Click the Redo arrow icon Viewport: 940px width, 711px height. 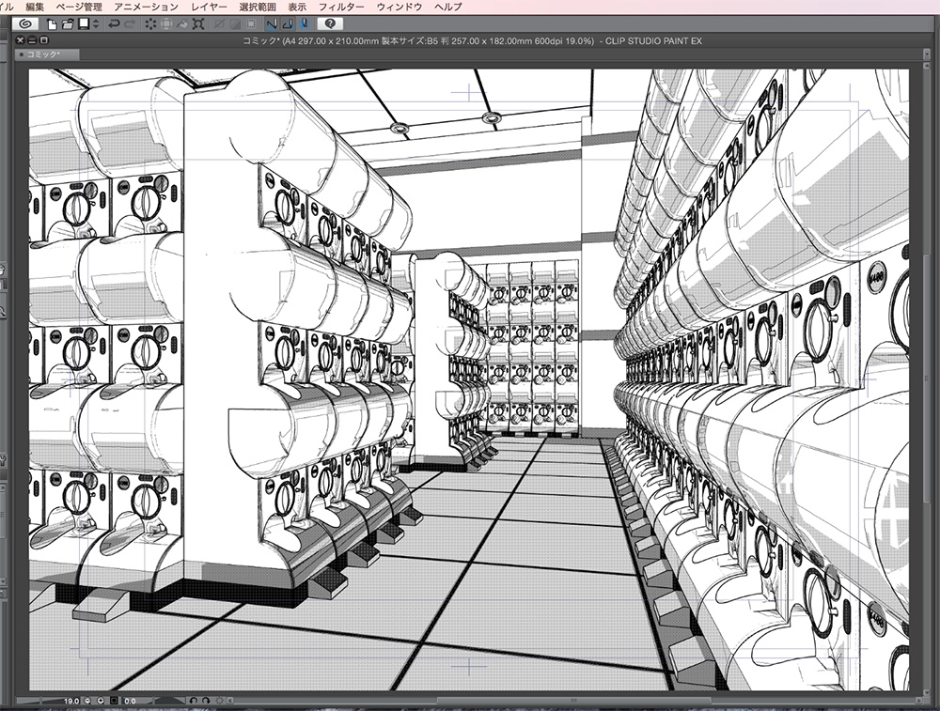[x=131, y=25]
